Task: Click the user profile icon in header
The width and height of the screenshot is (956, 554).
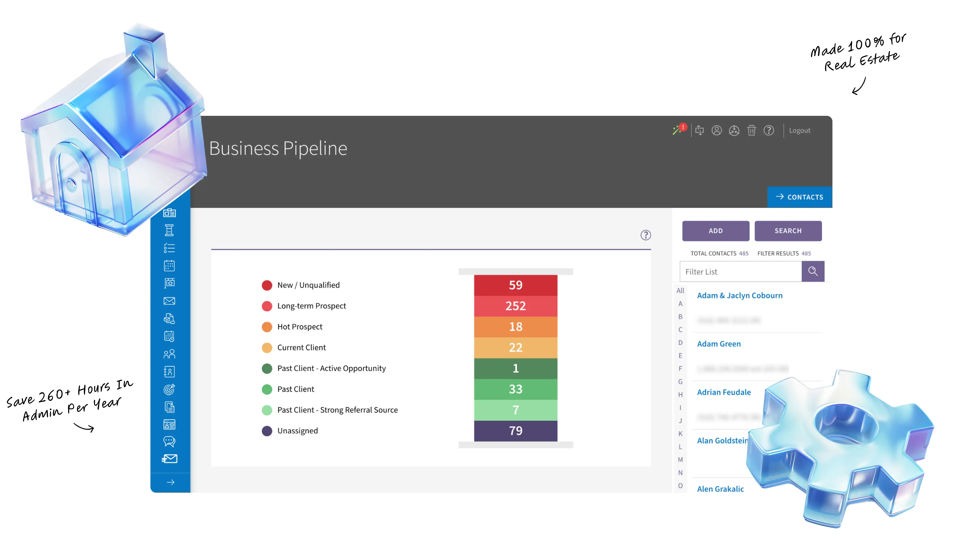Action: (x=716, y=130)
